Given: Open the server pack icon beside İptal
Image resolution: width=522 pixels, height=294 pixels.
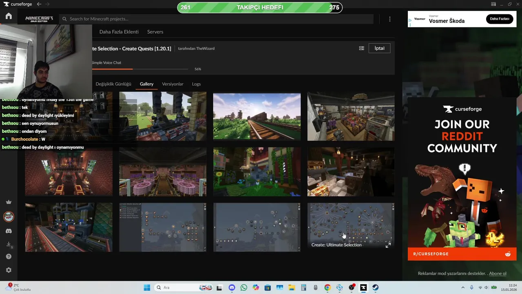Looking at the screenshot, I should pos(361,48).
